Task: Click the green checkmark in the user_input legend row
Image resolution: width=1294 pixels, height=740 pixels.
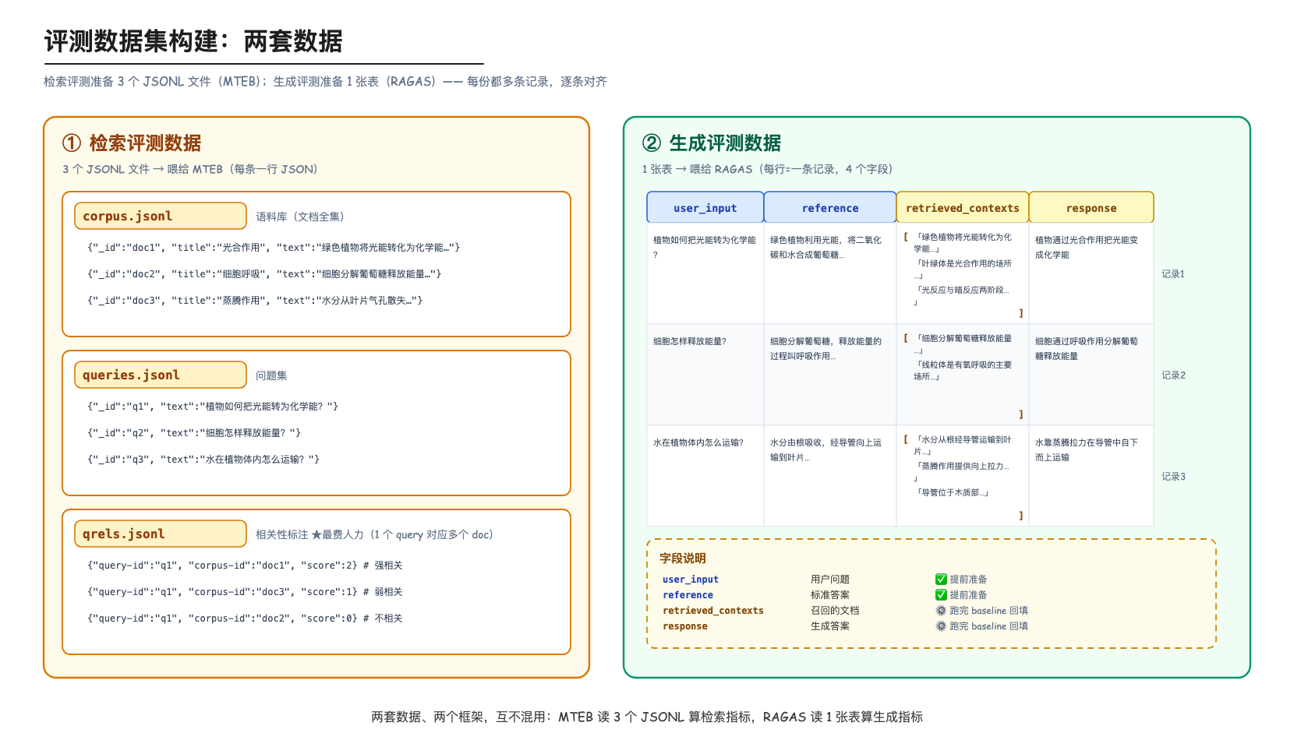Action: (x=941, y=579)
